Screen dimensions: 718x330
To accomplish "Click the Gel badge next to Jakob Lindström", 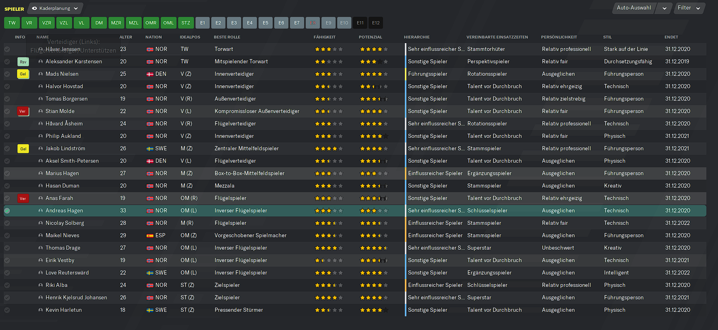I will [23, 149].
